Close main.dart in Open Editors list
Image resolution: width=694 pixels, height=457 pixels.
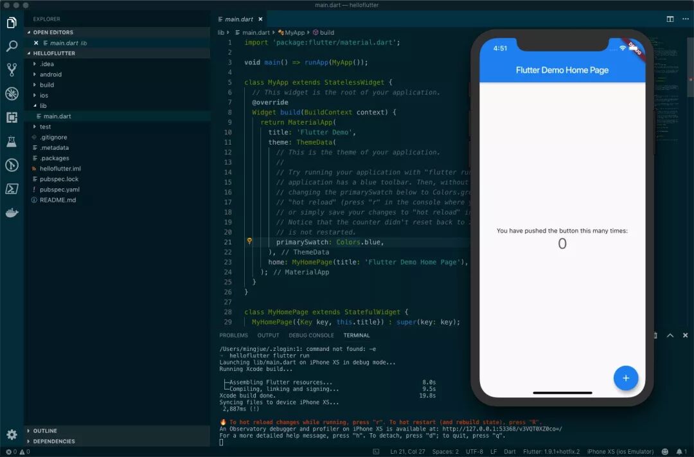tap(36, 43)
